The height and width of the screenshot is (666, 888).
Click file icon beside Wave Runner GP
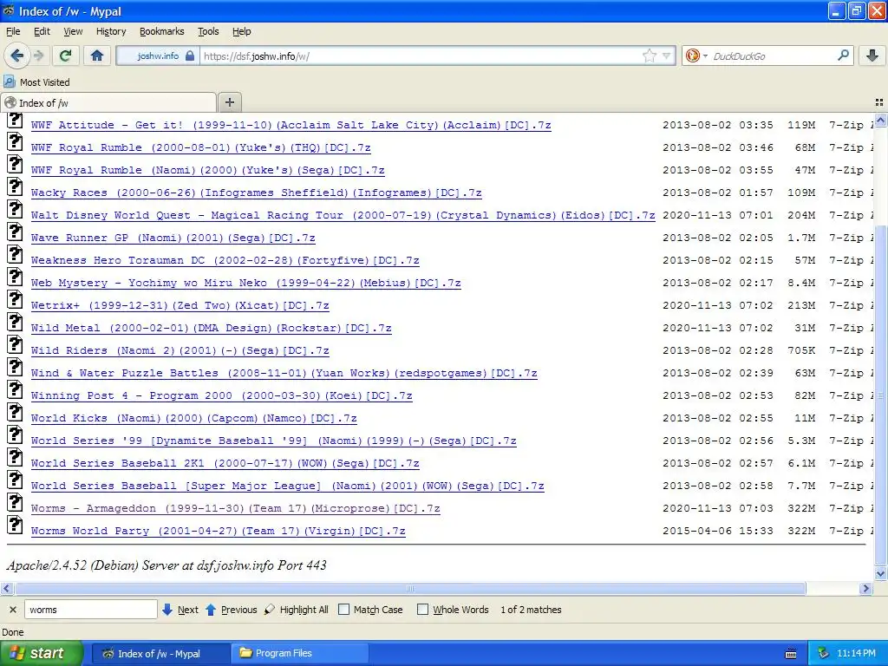15,232
